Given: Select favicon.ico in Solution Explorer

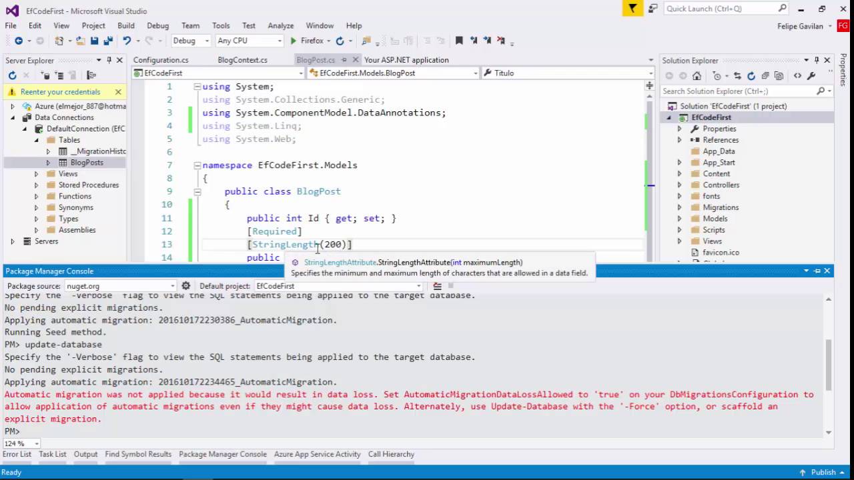Looking at the screenshot, I should click(721, 253).
